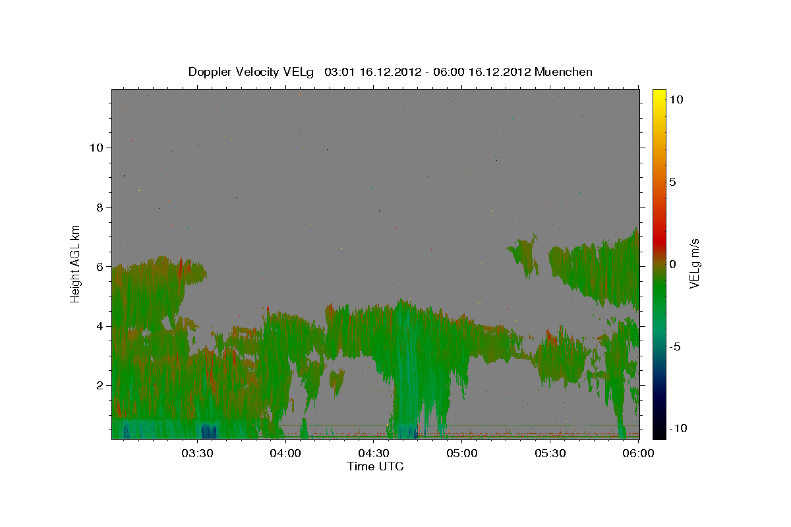This screenshot has width=791, height=527.
Task: Click the colorbar tick value '0'
Action: (x=673, y=264)
